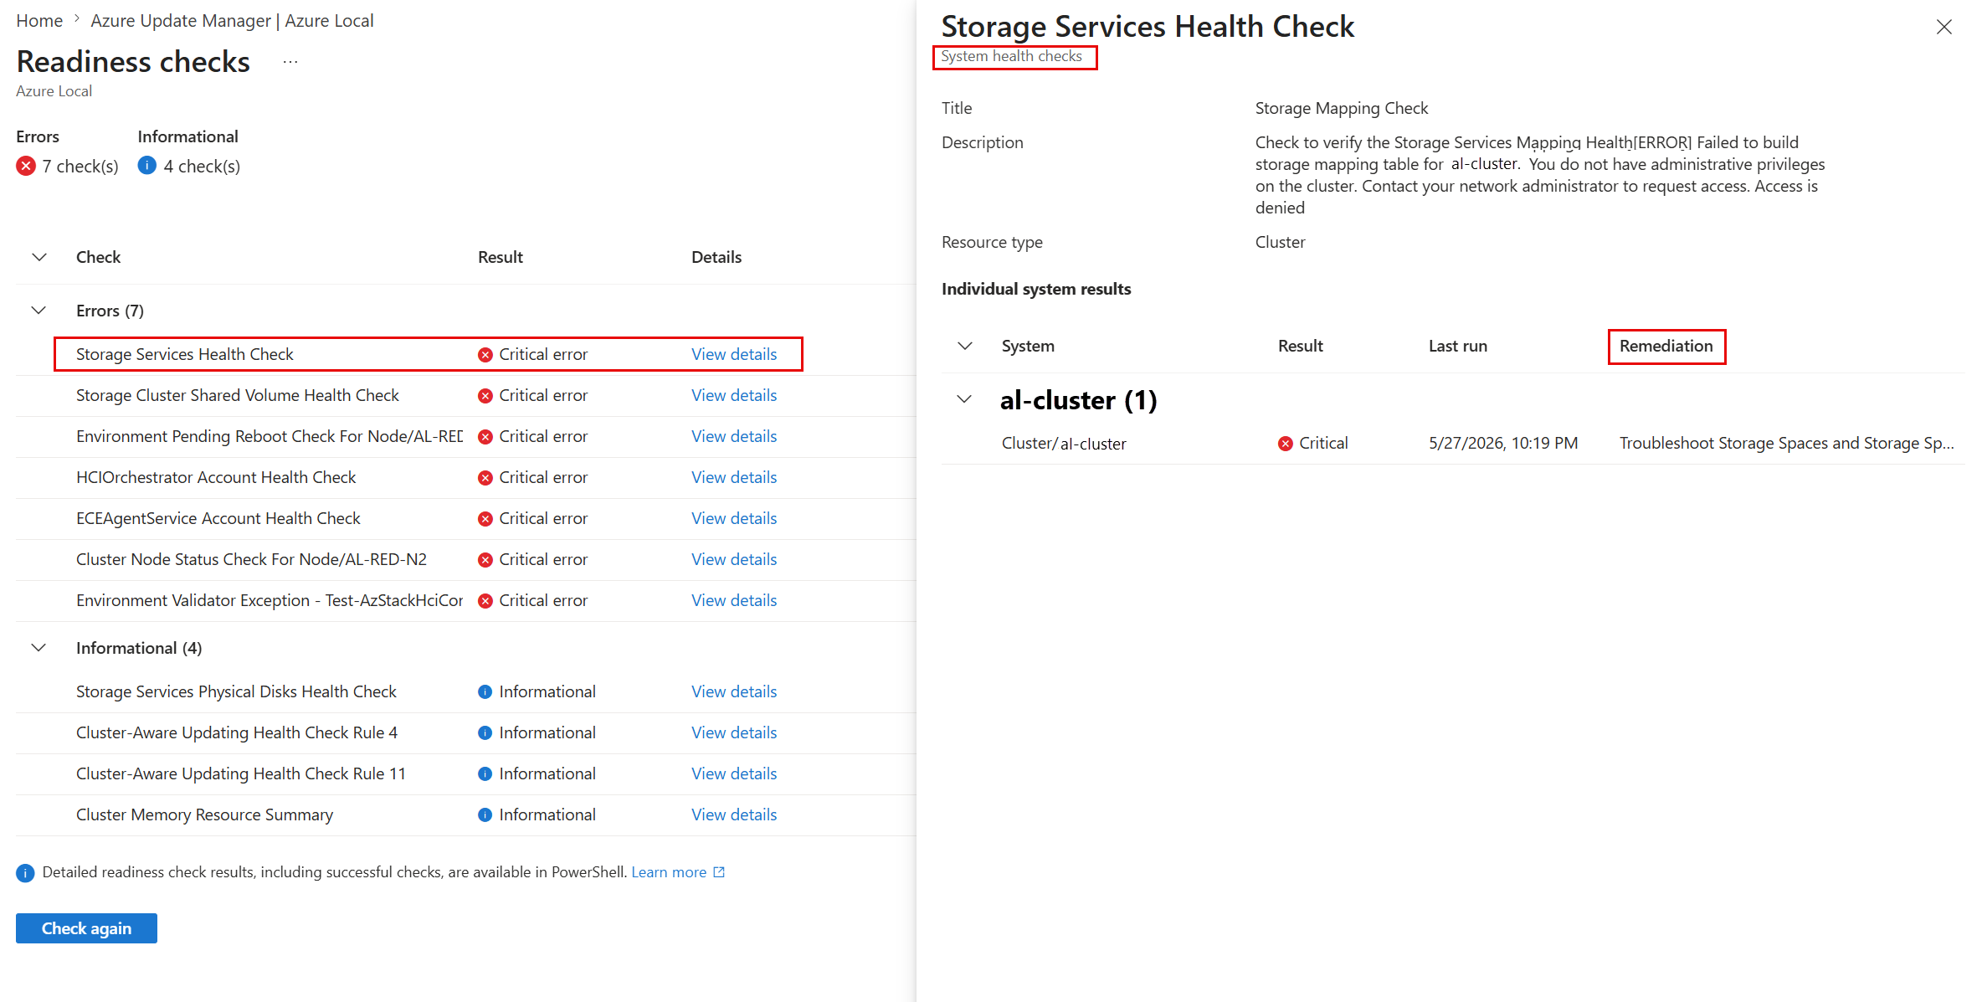This screenshot has width=1982, height=1002.
Task: Click the external link icon after Learn more
Action: [719, 872]
